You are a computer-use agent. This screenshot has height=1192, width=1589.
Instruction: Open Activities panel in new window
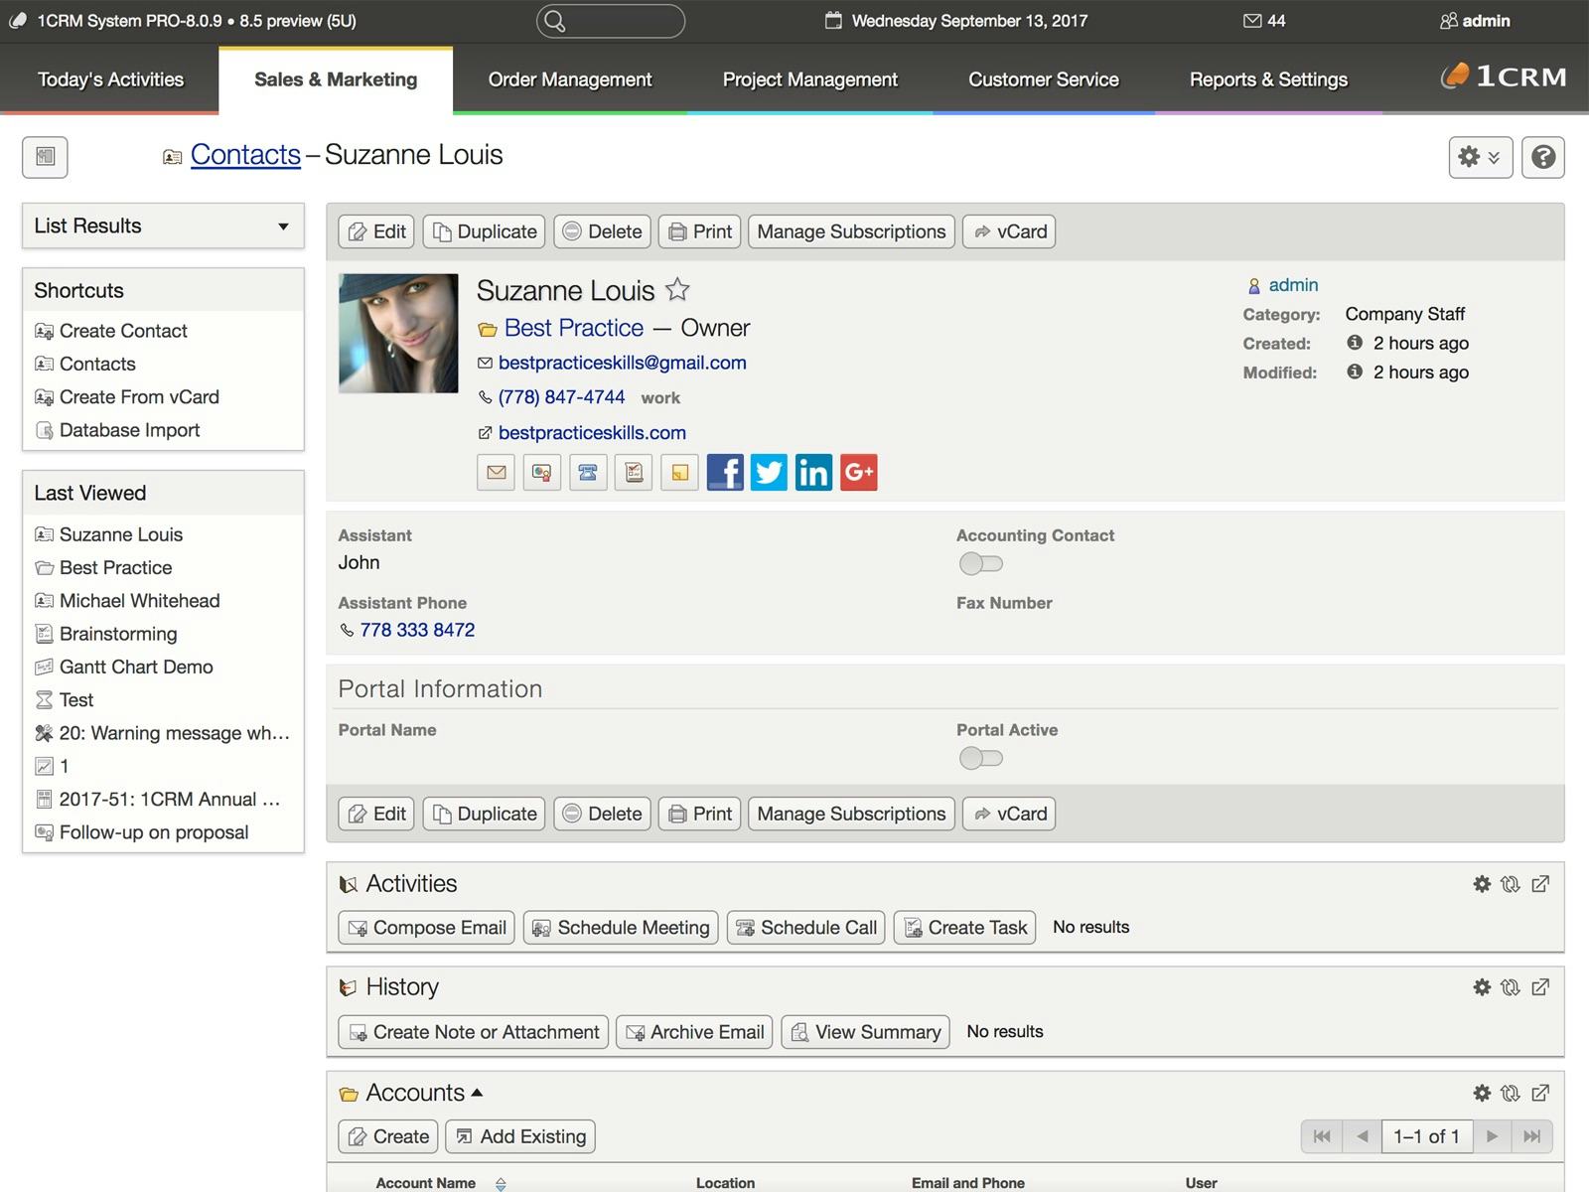(x=1540, y=884)
